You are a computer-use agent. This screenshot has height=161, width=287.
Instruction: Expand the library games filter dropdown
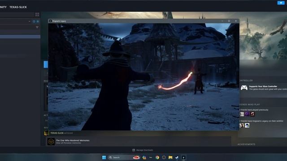coord(30,21)
